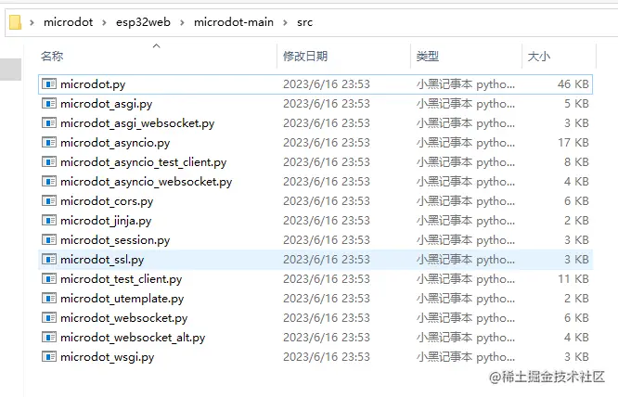Go to the esp32web breadcrumb folder
Screen dimensions: 618x397
pyautogui.click(x=143, y=22)
